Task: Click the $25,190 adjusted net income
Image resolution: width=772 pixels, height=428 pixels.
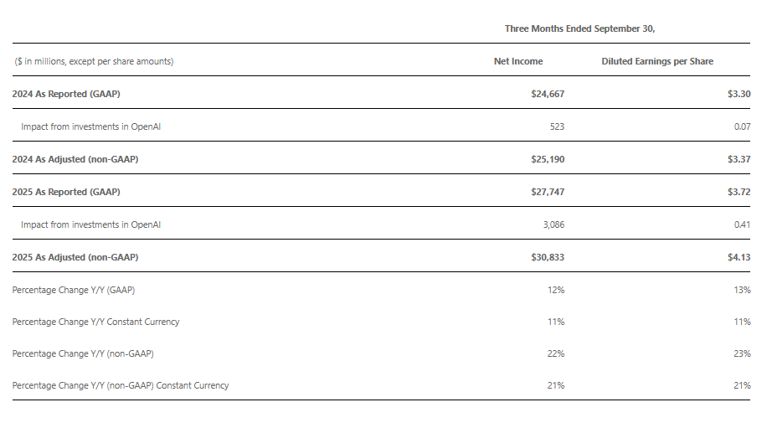Action: [x=548, y=159]
